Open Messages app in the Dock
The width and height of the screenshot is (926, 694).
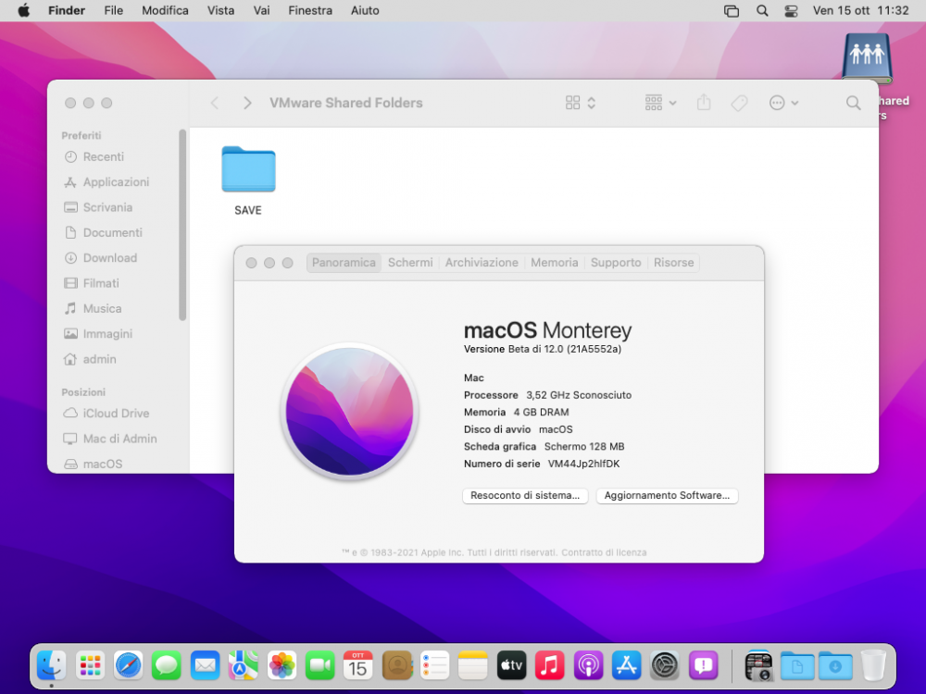click(x=167, y=665)
